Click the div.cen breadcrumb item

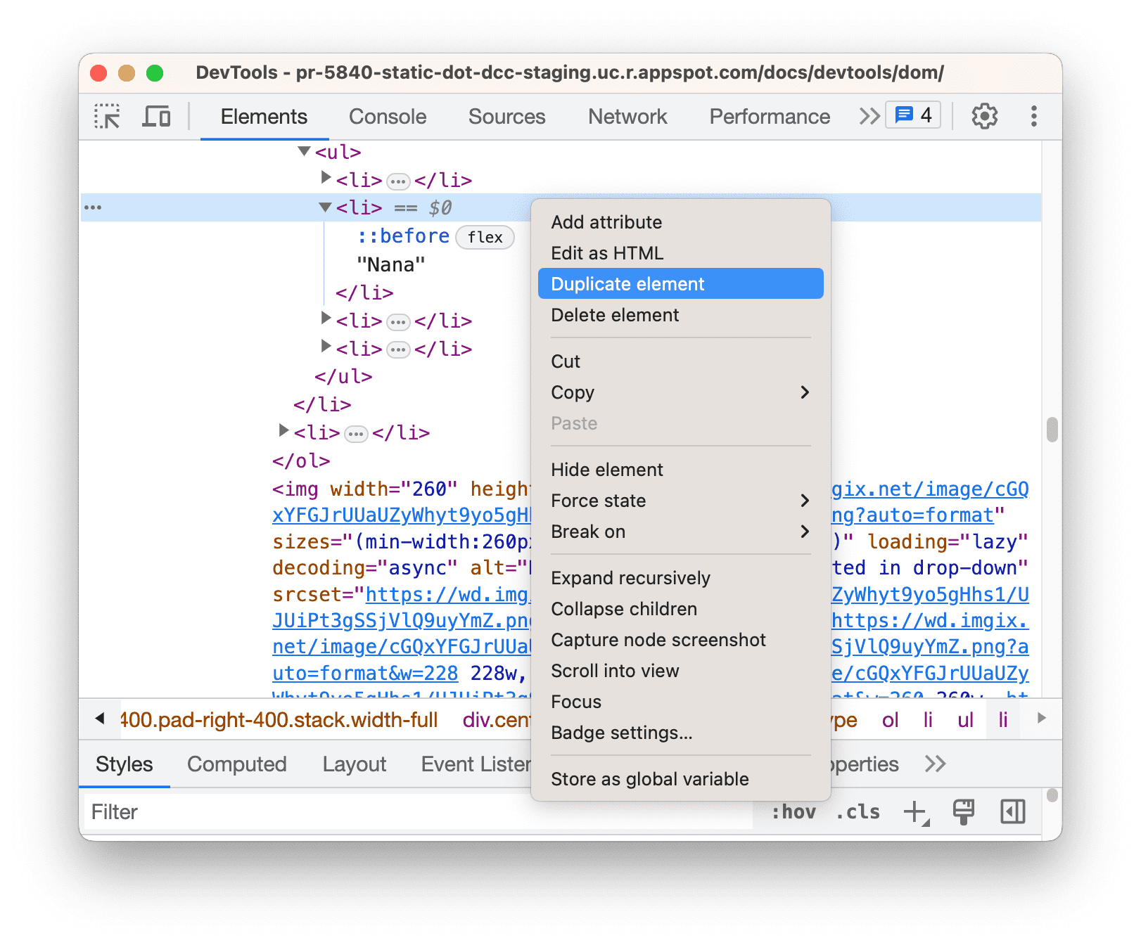[496, 720]
